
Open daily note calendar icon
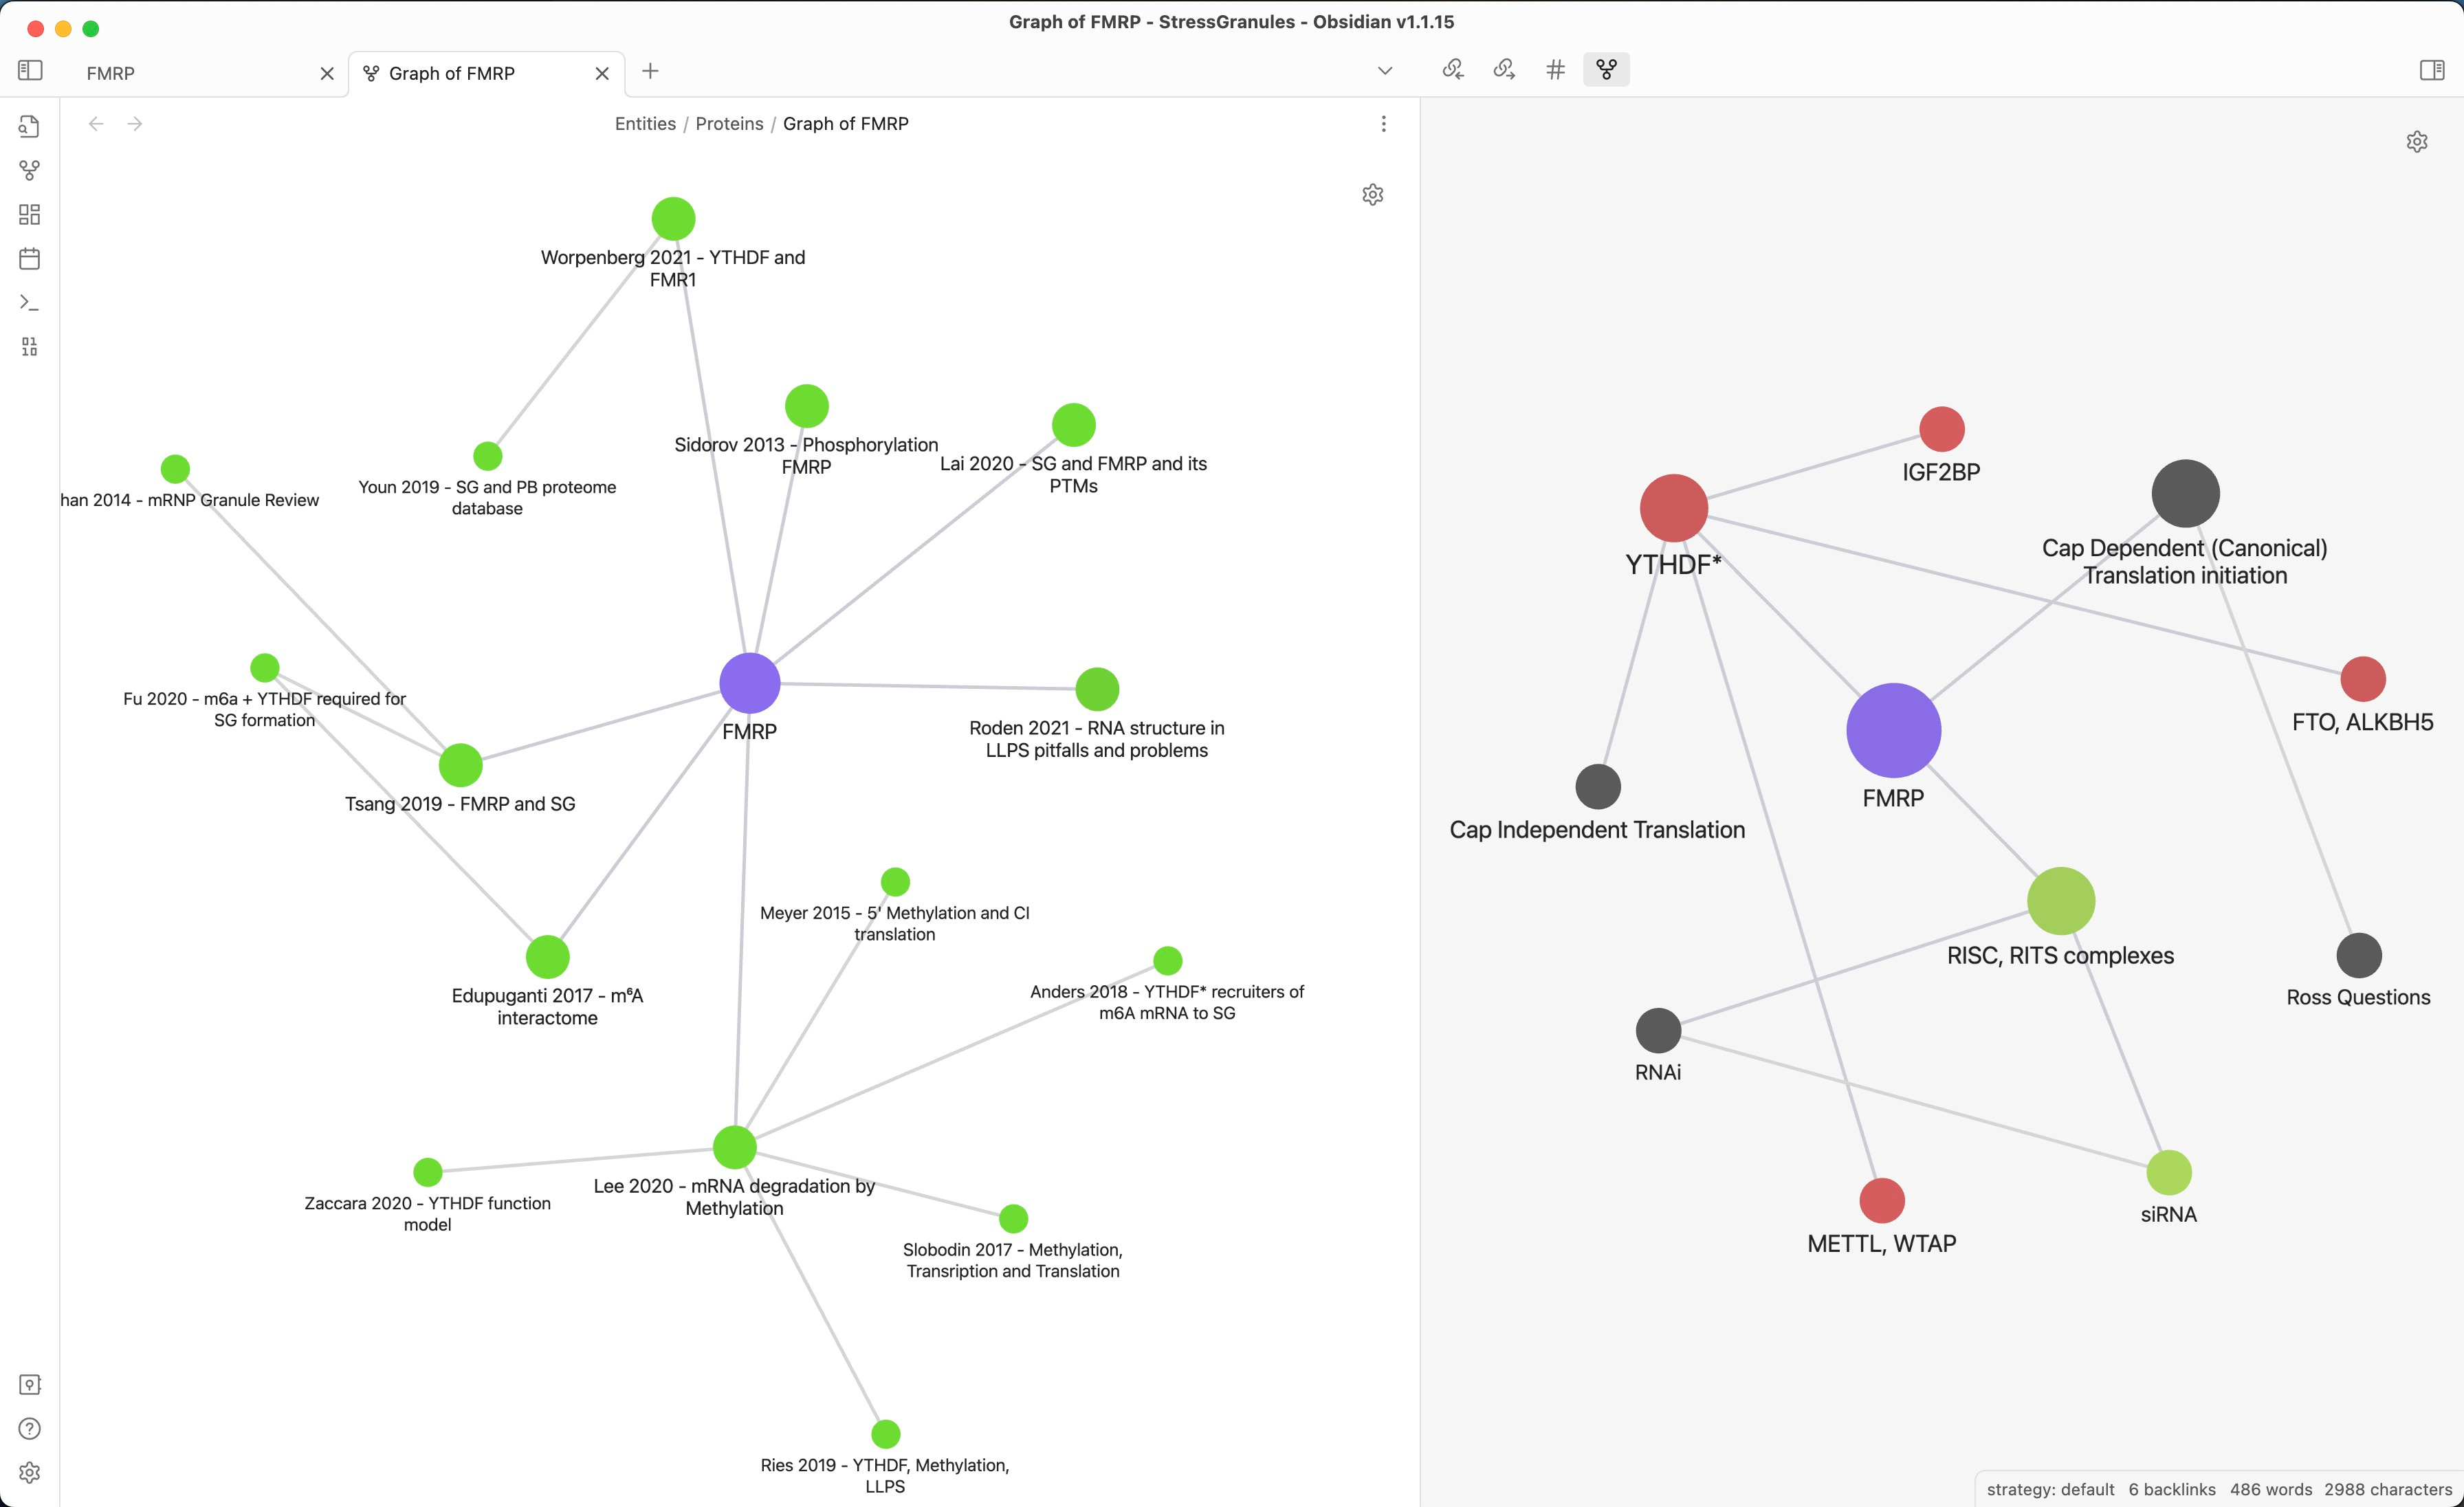30,259
